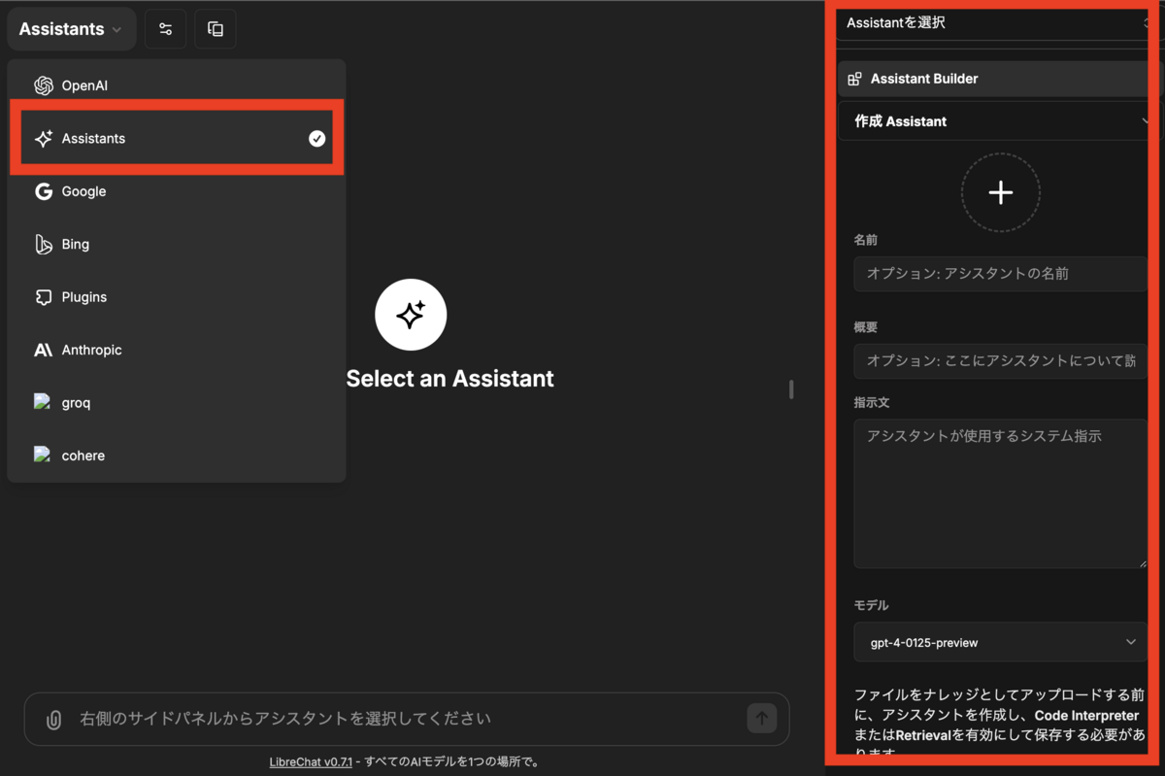The width and height of the screenshot is (1165, 776).
Task: Select the Bing endpoint icon
Action: pyautogui.click(x=44, y=244)
